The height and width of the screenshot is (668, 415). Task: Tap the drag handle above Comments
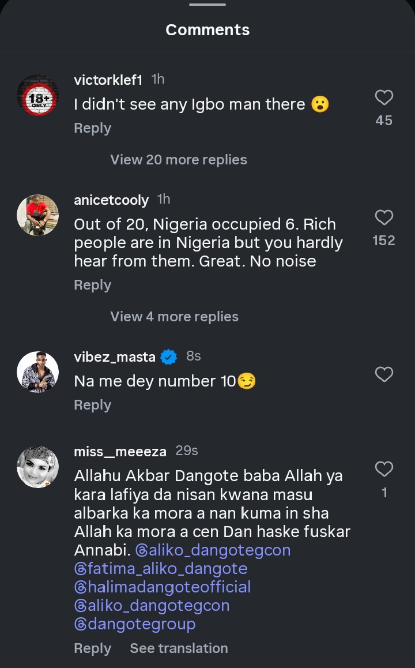point(207,5)
